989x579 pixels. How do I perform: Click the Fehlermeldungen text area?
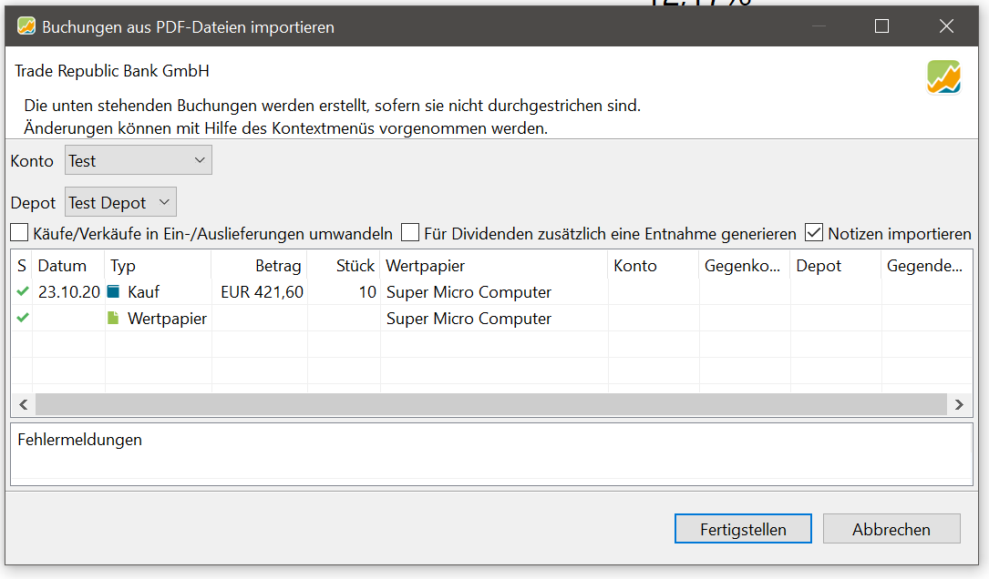(491, 453)
